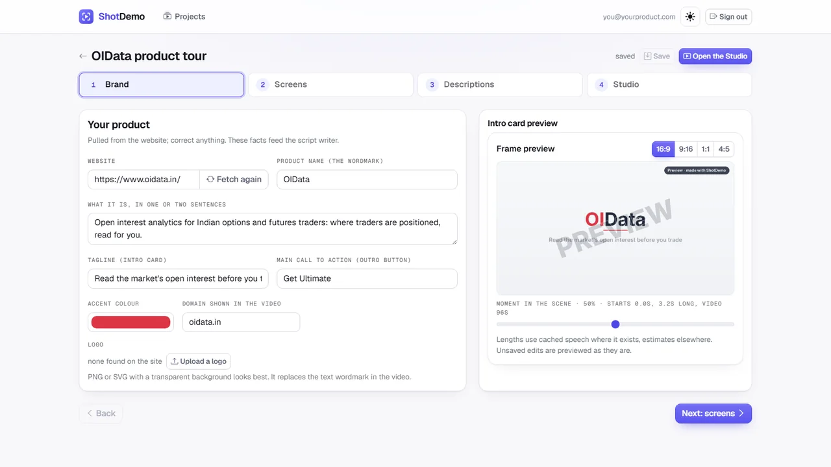Viewport: 831px width, 467px height.
Task: Click the 'MAIN CALL TO ACTION' label
Action: tap(344, 260)
